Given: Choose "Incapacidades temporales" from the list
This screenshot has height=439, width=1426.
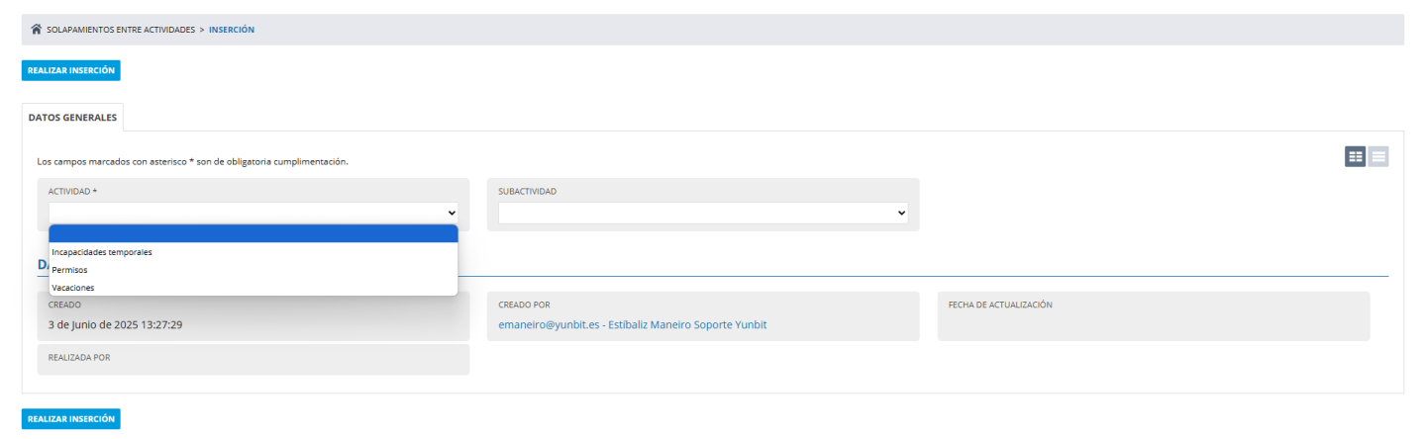Looking at the screenshot, I should [102, 252].
